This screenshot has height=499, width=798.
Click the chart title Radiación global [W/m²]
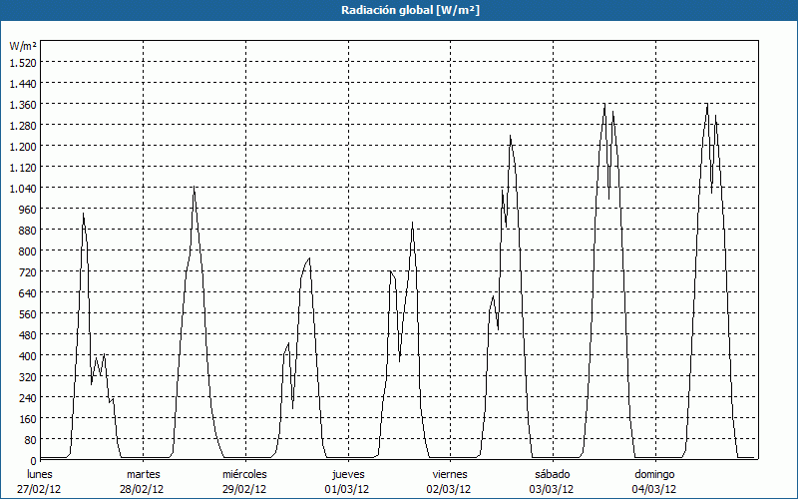pyautogui.click(x=398, y=10)
